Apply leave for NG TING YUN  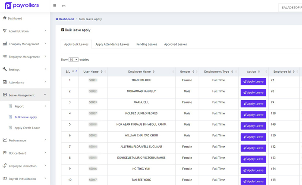(x=253, y=170)
